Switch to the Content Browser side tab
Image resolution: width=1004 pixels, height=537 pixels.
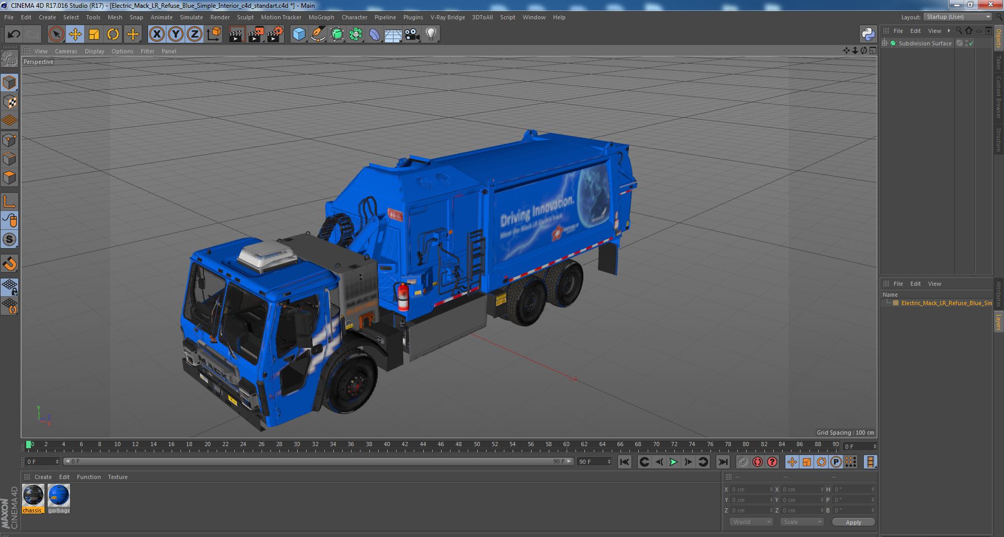[998, 97]
